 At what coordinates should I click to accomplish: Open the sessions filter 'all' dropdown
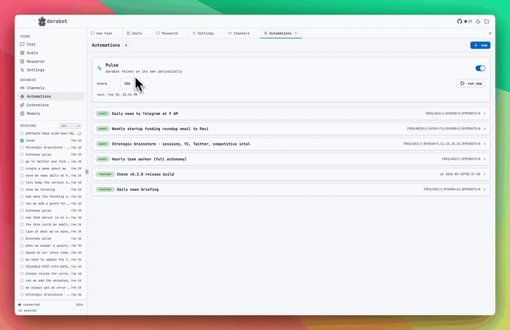pos(70,126)
